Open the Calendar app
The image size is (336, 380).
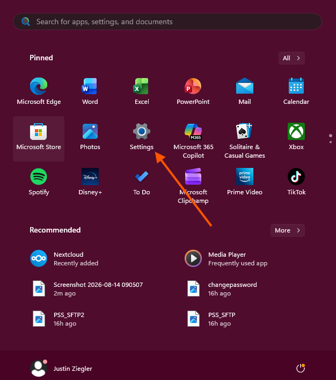[x=296, y=91]
